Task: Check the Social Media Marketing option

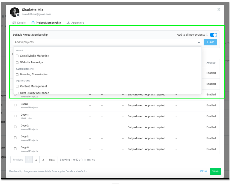Action: pos(17,56)
